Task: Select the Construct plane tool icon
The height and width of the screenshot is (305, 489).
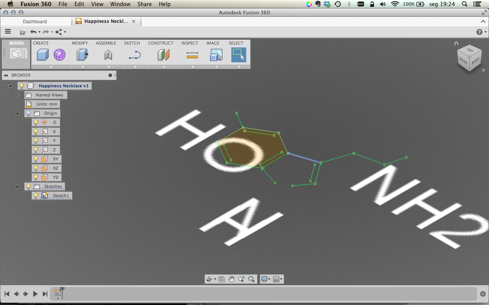Action: point(164,55)
